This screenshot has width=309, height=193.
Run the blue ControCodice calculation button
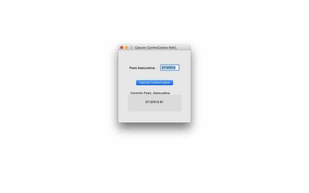tap(154, 83)
